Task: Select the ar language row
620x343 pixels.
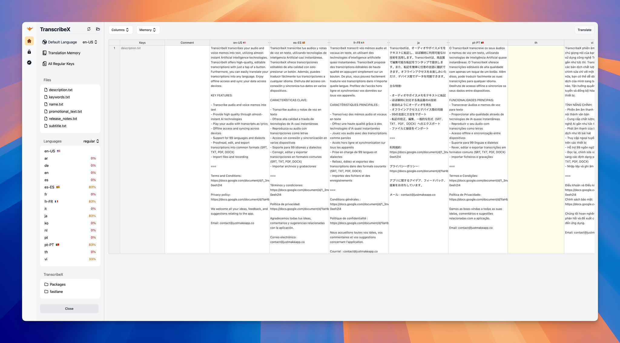Action: coord(70,158)
